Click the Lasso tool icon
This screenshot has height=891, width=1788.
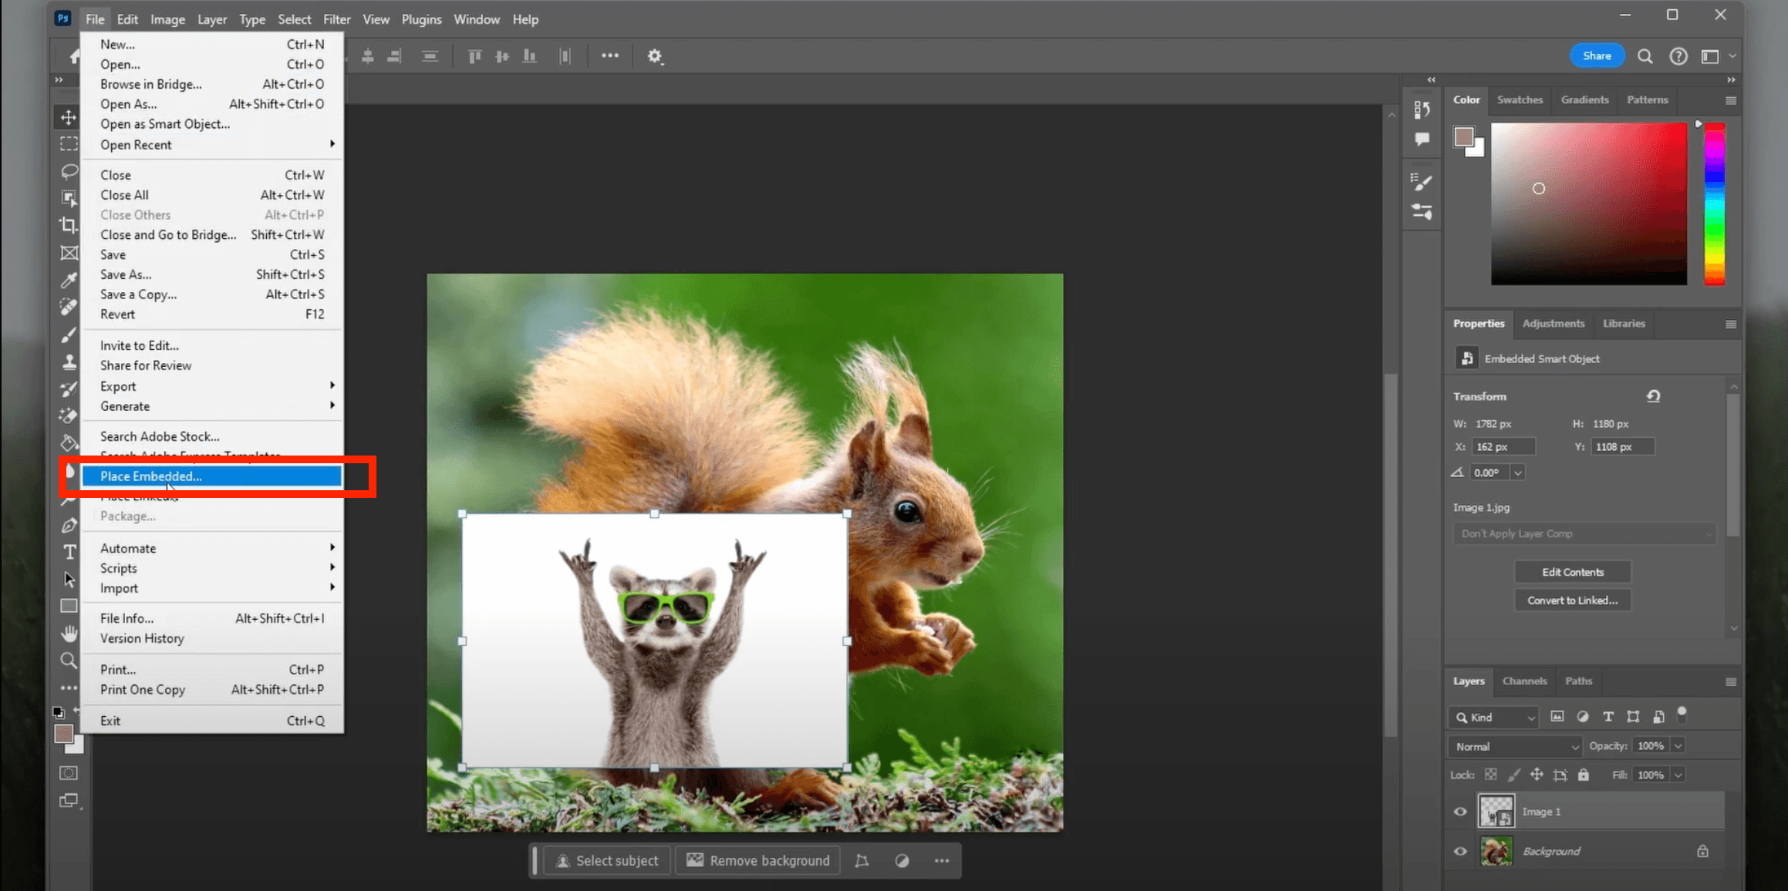69,171
